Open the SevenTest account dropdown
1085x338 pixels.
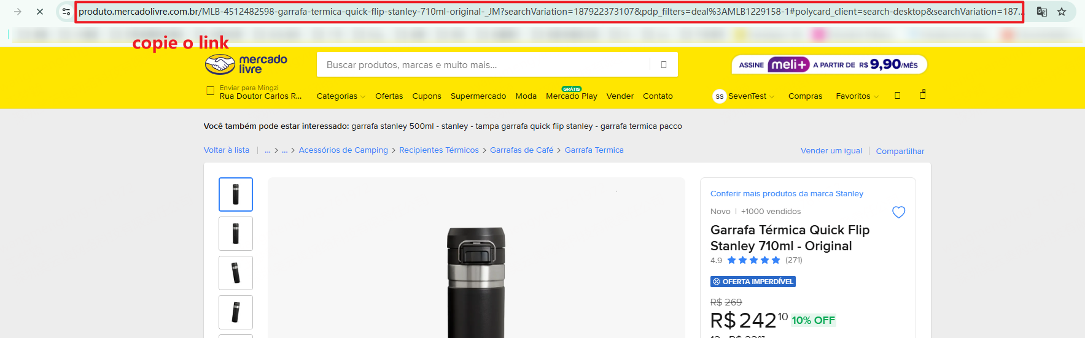pos(744,96)
